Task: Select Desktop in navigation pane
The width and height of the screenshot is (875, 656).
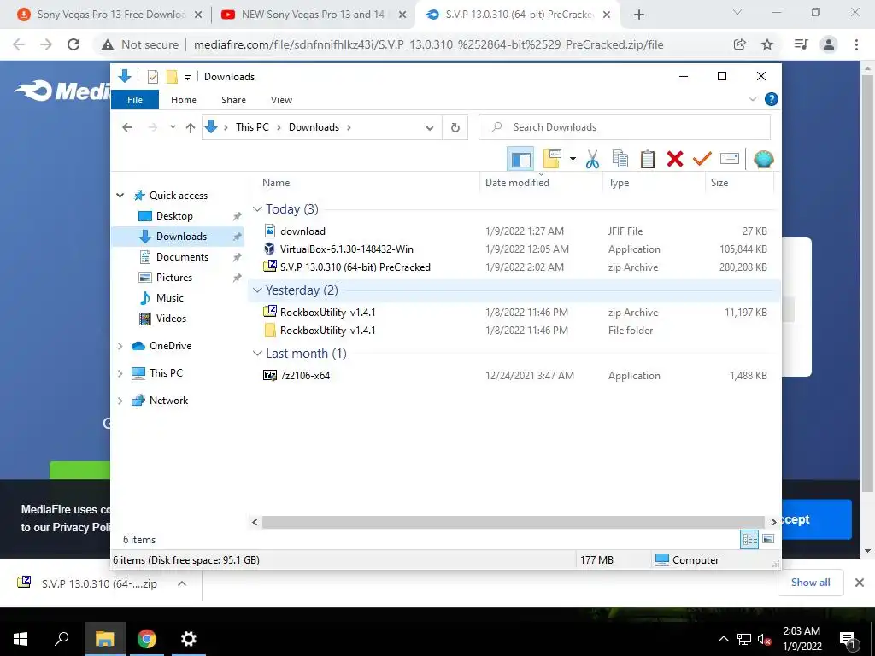Action: (x=174, y=216)
